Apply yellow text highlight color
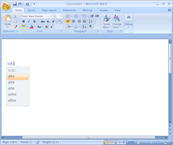Viewport: 173px width, 145px height. coord(24,27)
